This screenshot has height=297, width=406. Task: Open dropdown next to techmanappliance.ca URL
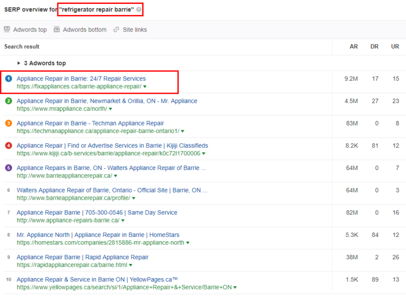pyautogui.click(x=182, y=131)
